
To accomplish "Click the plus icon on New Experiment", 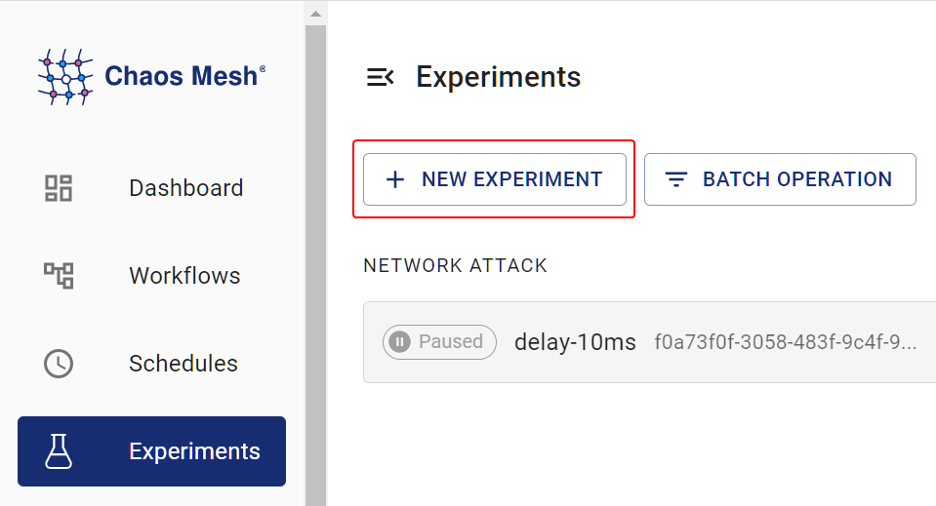I will click(x=395, y=179).
